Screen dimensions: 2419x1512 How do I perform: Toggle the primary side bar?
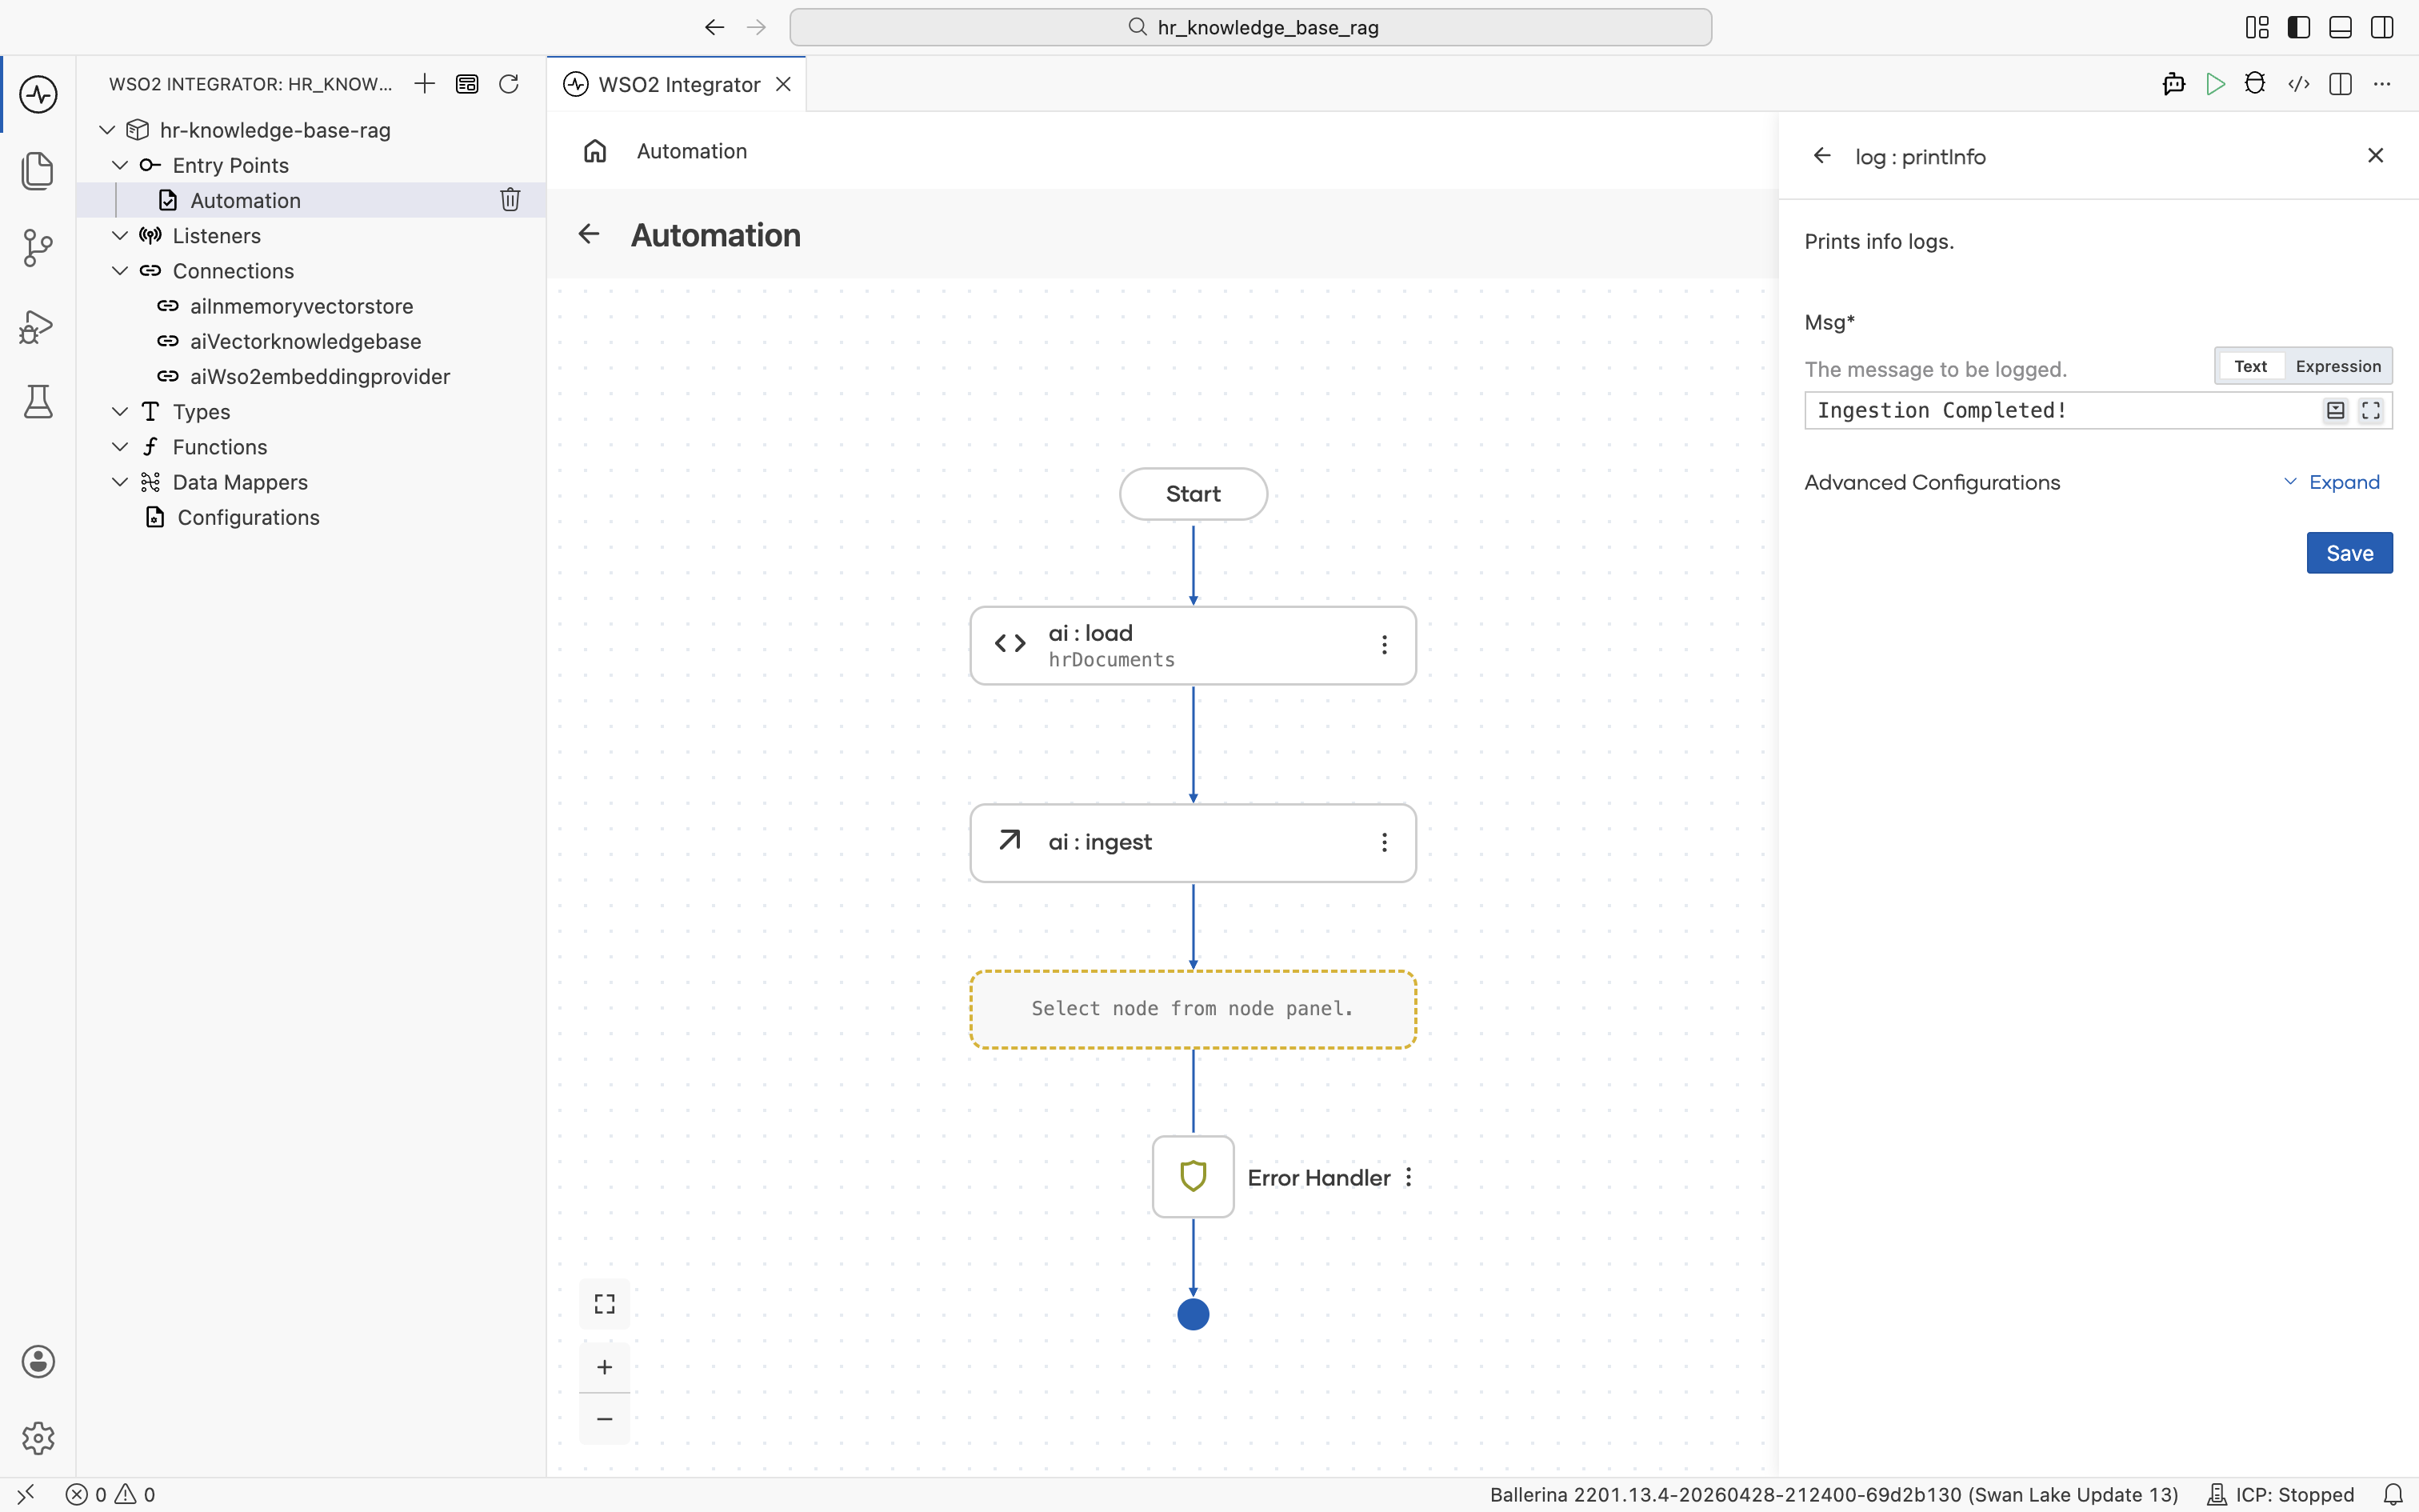pos(2299,27)
